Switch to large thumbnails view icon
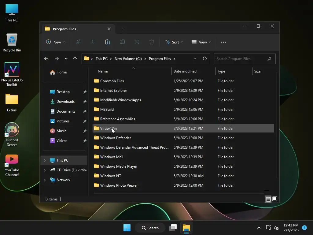This screenshot has height=235, width=313. pyautogui.click(x=275, y=199)
